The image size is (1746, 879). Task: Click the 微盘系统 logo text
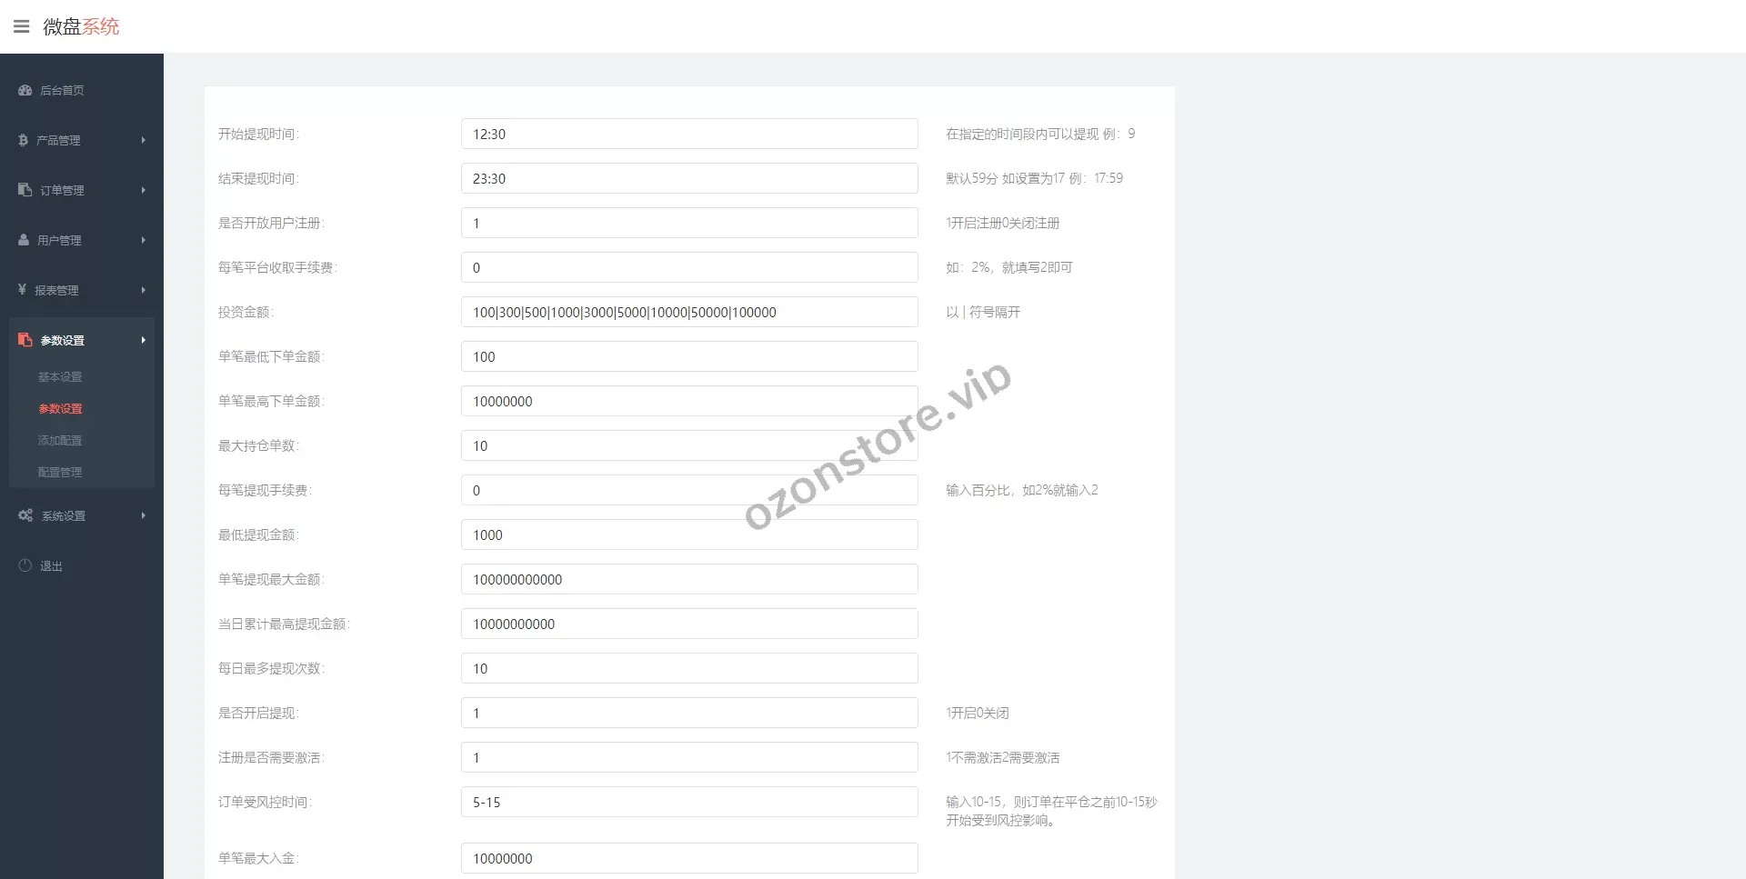pos(80,26)
